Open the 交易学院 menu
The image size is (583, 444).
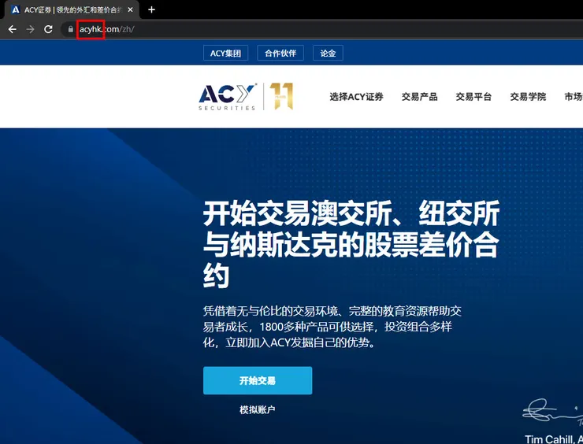528,97
